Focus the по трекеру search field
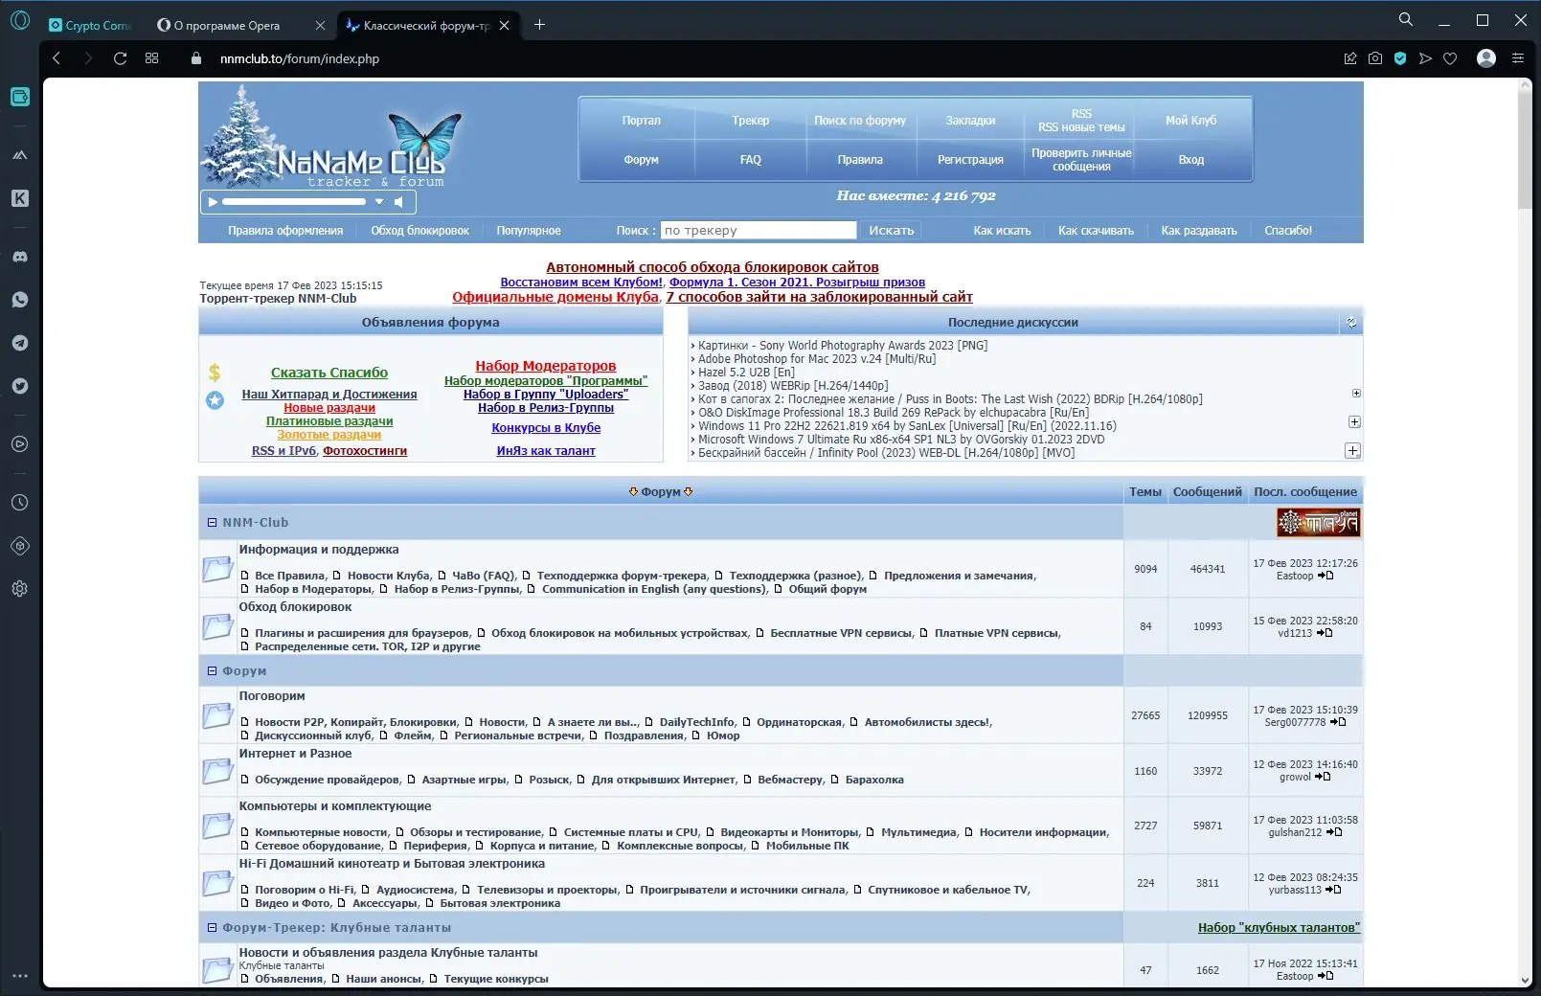Viewport: 1541px width, 996px height. pos(759,231)
